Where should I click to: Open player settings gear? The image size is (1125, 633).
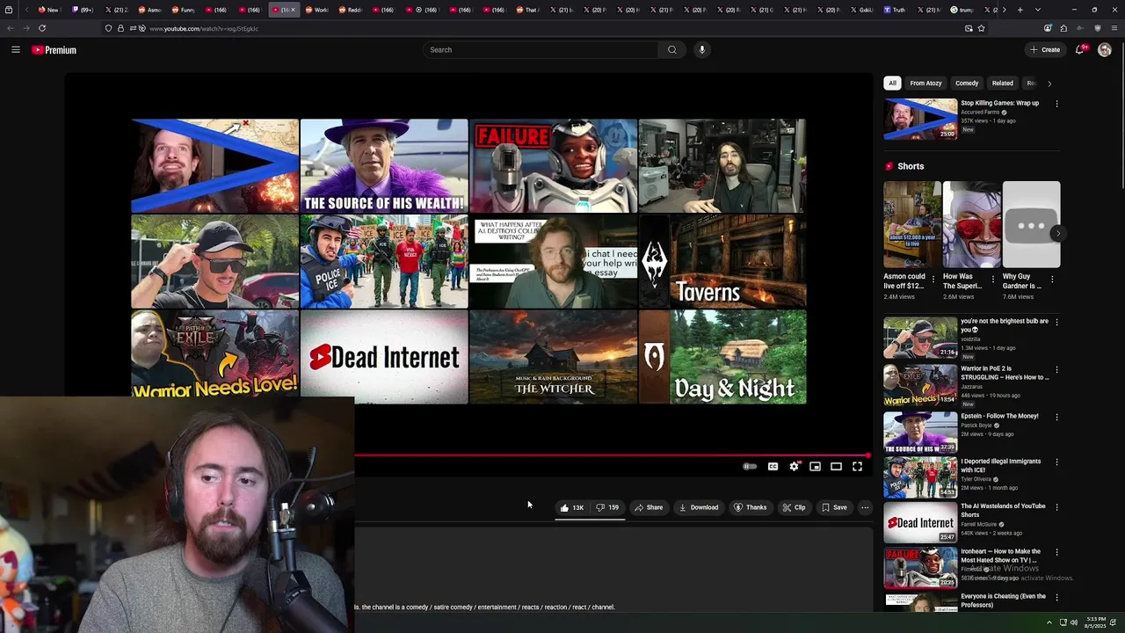point(794,467)
